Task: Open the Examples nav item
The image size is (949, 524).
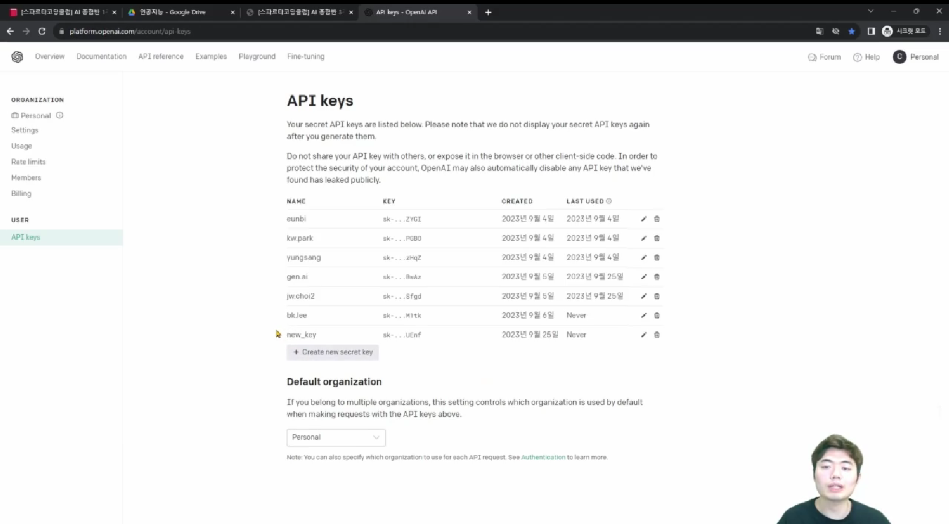Action: [211, 57]
